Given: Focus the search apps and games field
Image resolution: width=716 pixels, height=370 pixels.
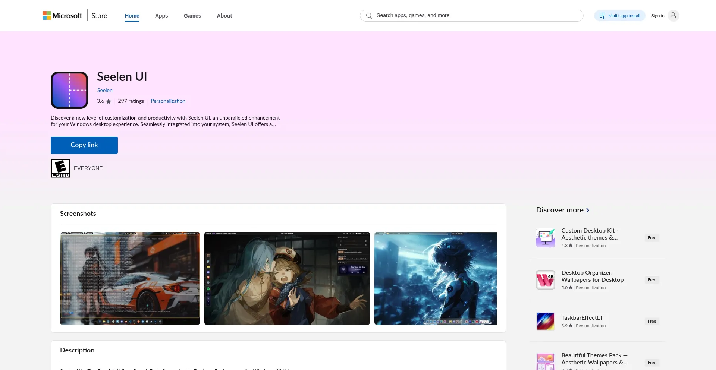Looking at the screenshot, I should point(472,16).
